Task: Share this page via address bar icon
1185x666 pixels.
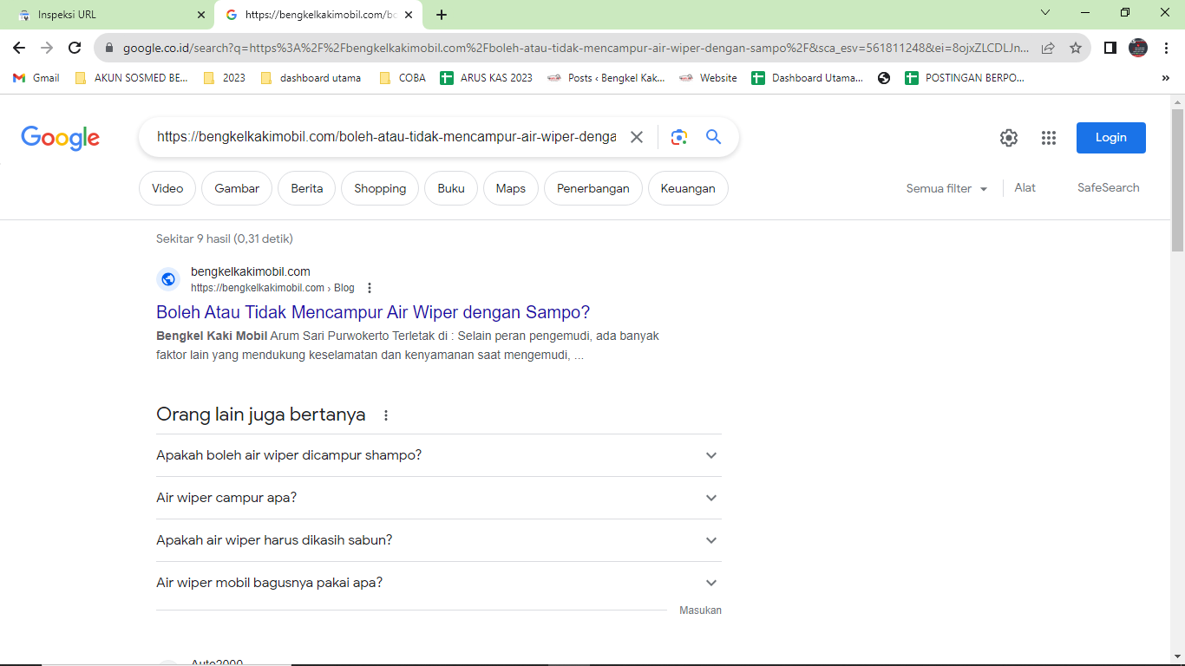Action: (1048, 48)
